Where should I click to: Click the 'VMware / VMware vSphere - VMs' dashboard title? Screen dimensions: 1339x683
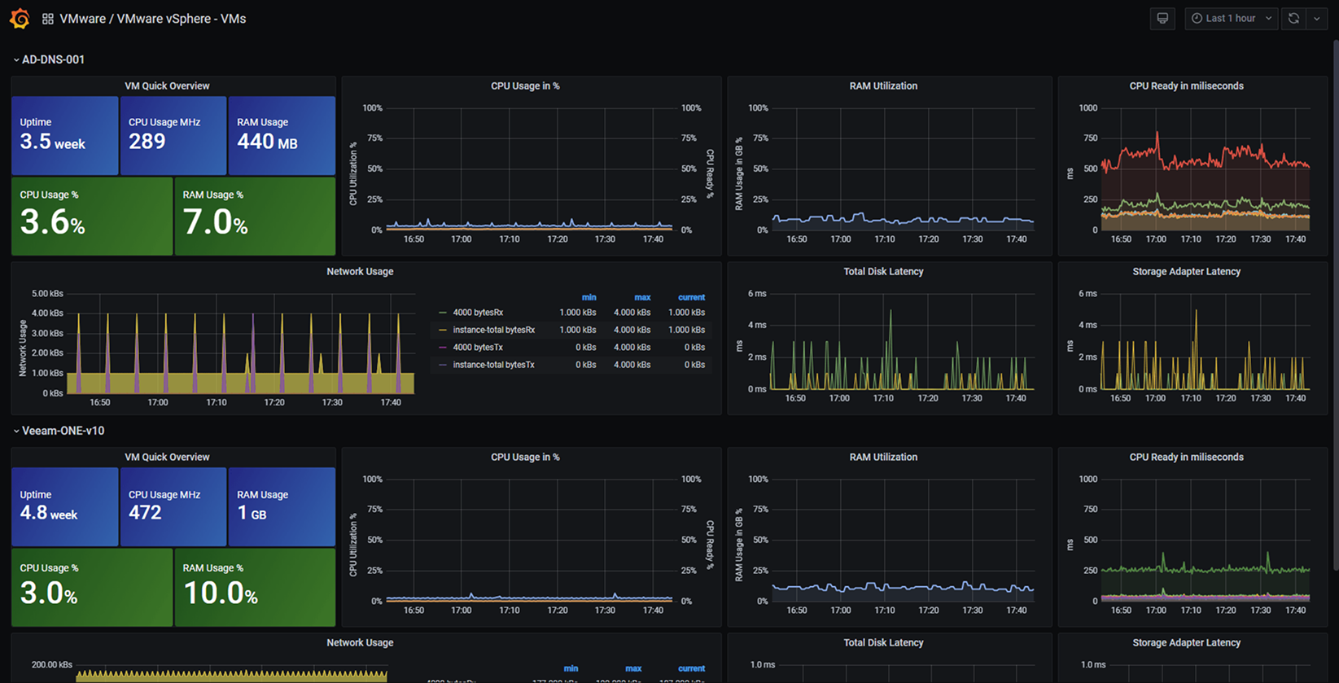152,19
